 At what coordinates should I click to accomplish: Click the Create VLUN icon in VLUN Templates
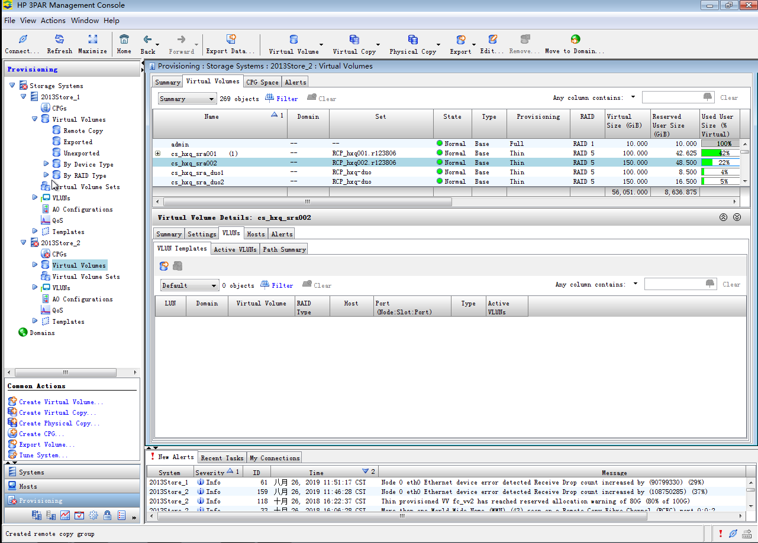click(164, 266)
